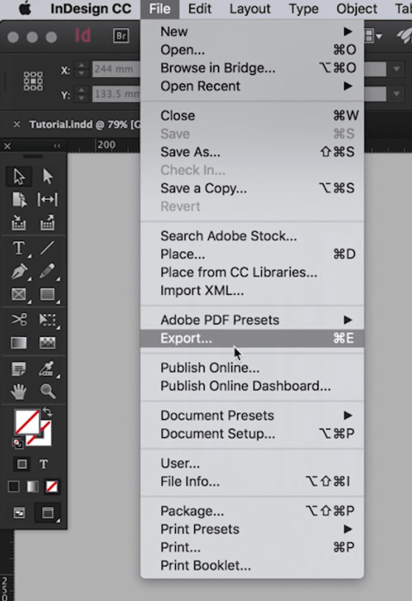Image resolution: width=412 pixels, height=601 pixels.
Task: Expand the New submenu
Action: (252, 32)
